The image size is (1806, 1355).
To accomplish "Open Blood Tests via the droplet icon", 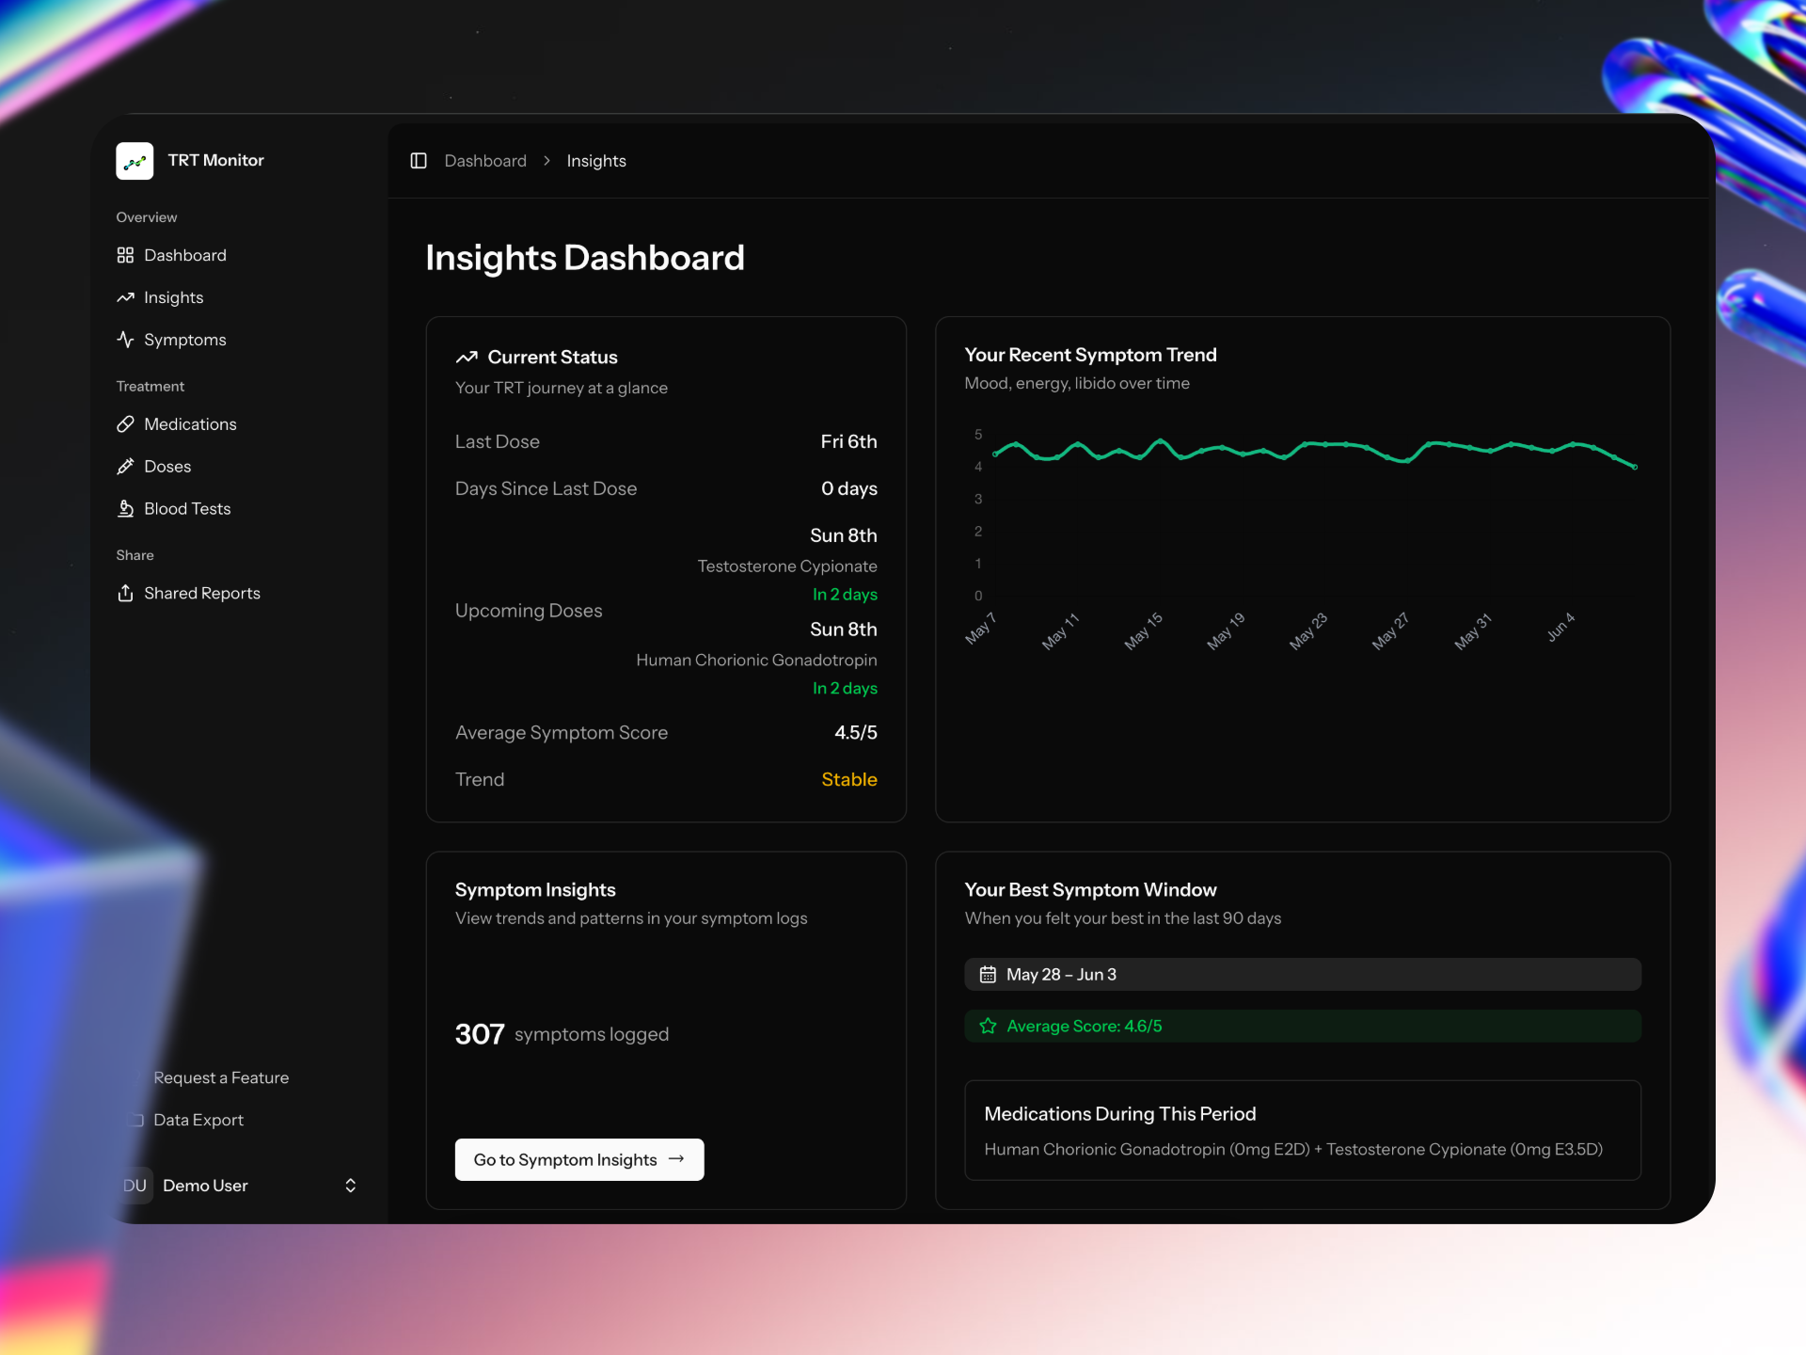I will pyautogui.click(x=128, y=508).
